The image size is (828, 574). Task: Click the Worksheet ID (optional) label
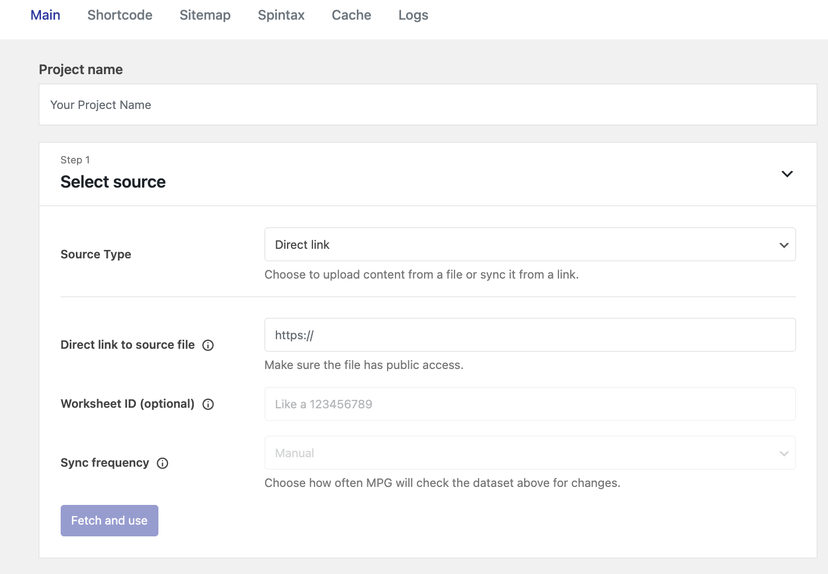click(127, 404)
